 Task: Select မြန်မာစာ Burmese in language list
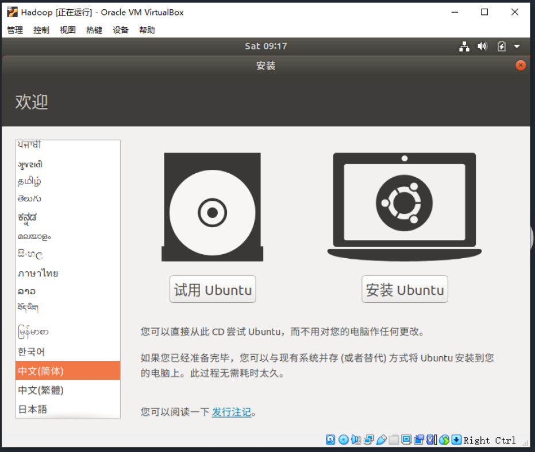point(68,332)
